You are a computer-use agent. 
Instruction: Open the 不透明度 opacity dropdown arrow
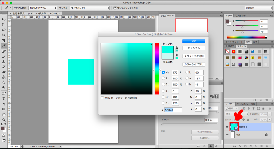(x=269, y=114)
